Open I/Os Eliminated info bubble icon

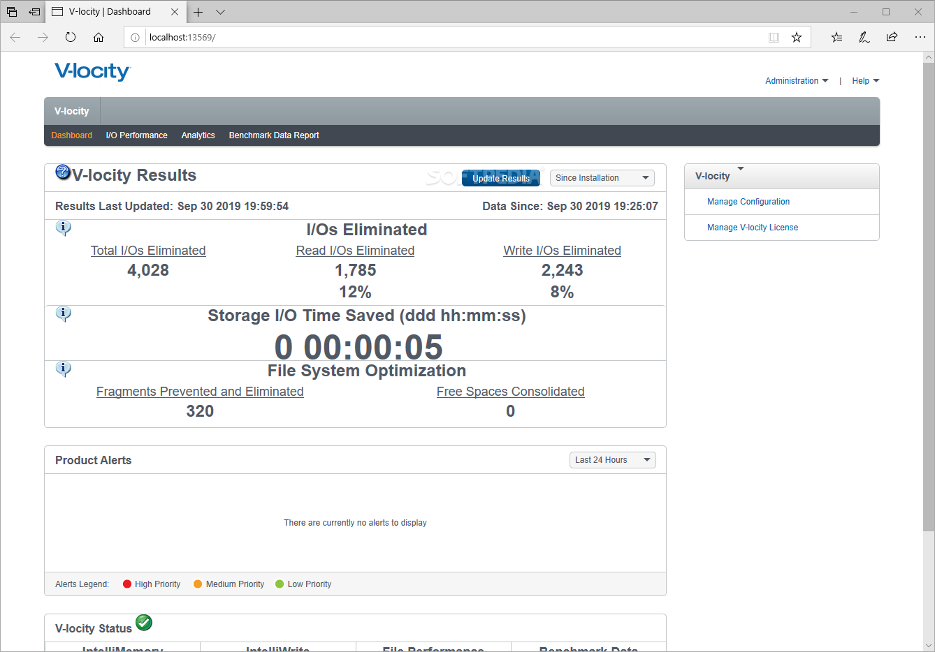click(x=63, y=228)
